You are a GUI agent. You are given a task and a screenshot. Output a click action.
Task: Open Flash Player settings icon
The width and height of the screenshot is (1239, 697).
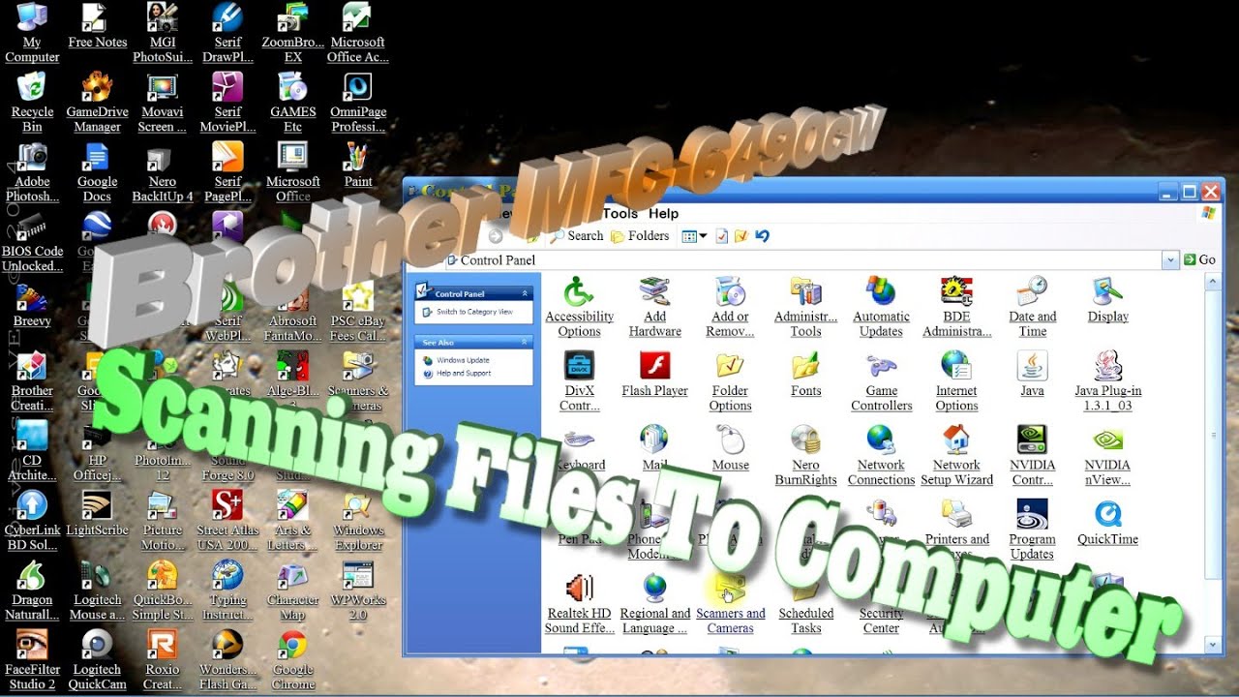tap(655, 374)
